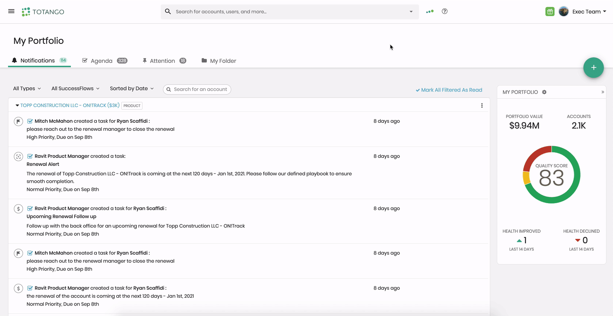Toggle task checkbox on second Mitch McMahon notification

[30, 253]
